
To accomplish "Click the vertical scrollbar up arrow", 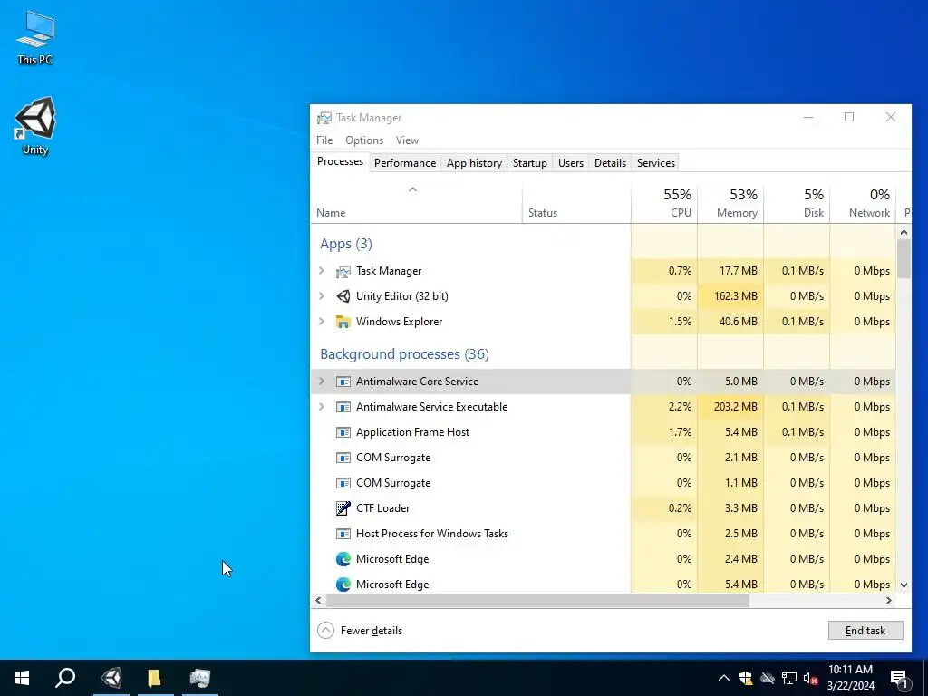I will tap(904, 233).
